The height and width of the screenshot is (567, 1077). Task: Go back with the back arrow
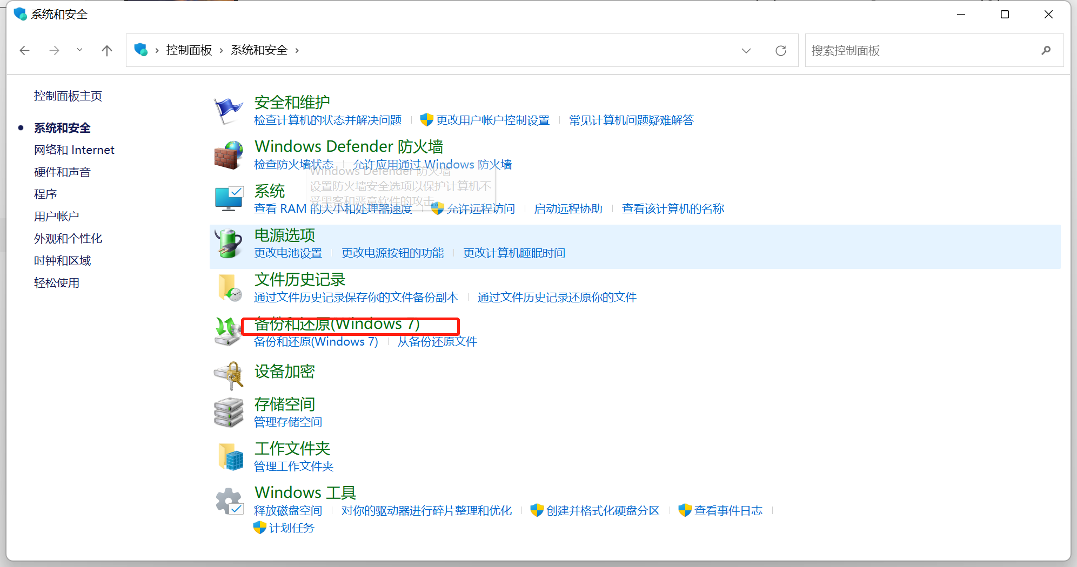click(x=24, y=50)
